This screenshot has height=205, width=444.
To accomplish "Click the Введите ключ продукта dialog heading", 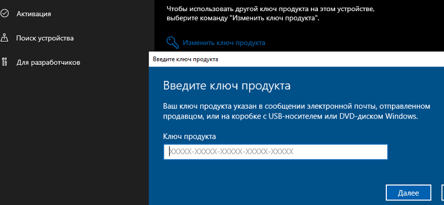I will tap(227, 85).
